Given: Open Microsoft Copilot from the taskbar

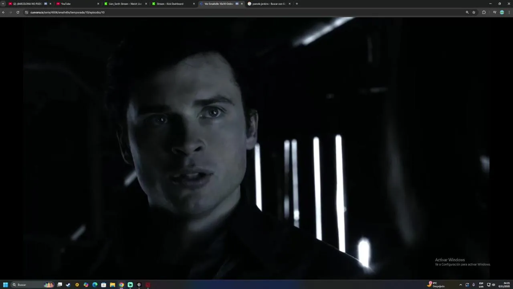Looking at the screenshot, I should [x=86, y=285].
